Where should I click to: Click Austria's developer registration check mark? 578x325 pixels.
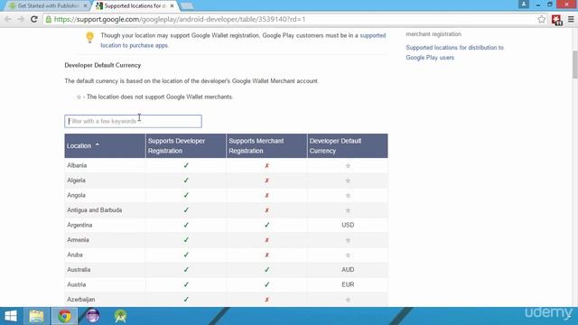click(x=186, y=285)
